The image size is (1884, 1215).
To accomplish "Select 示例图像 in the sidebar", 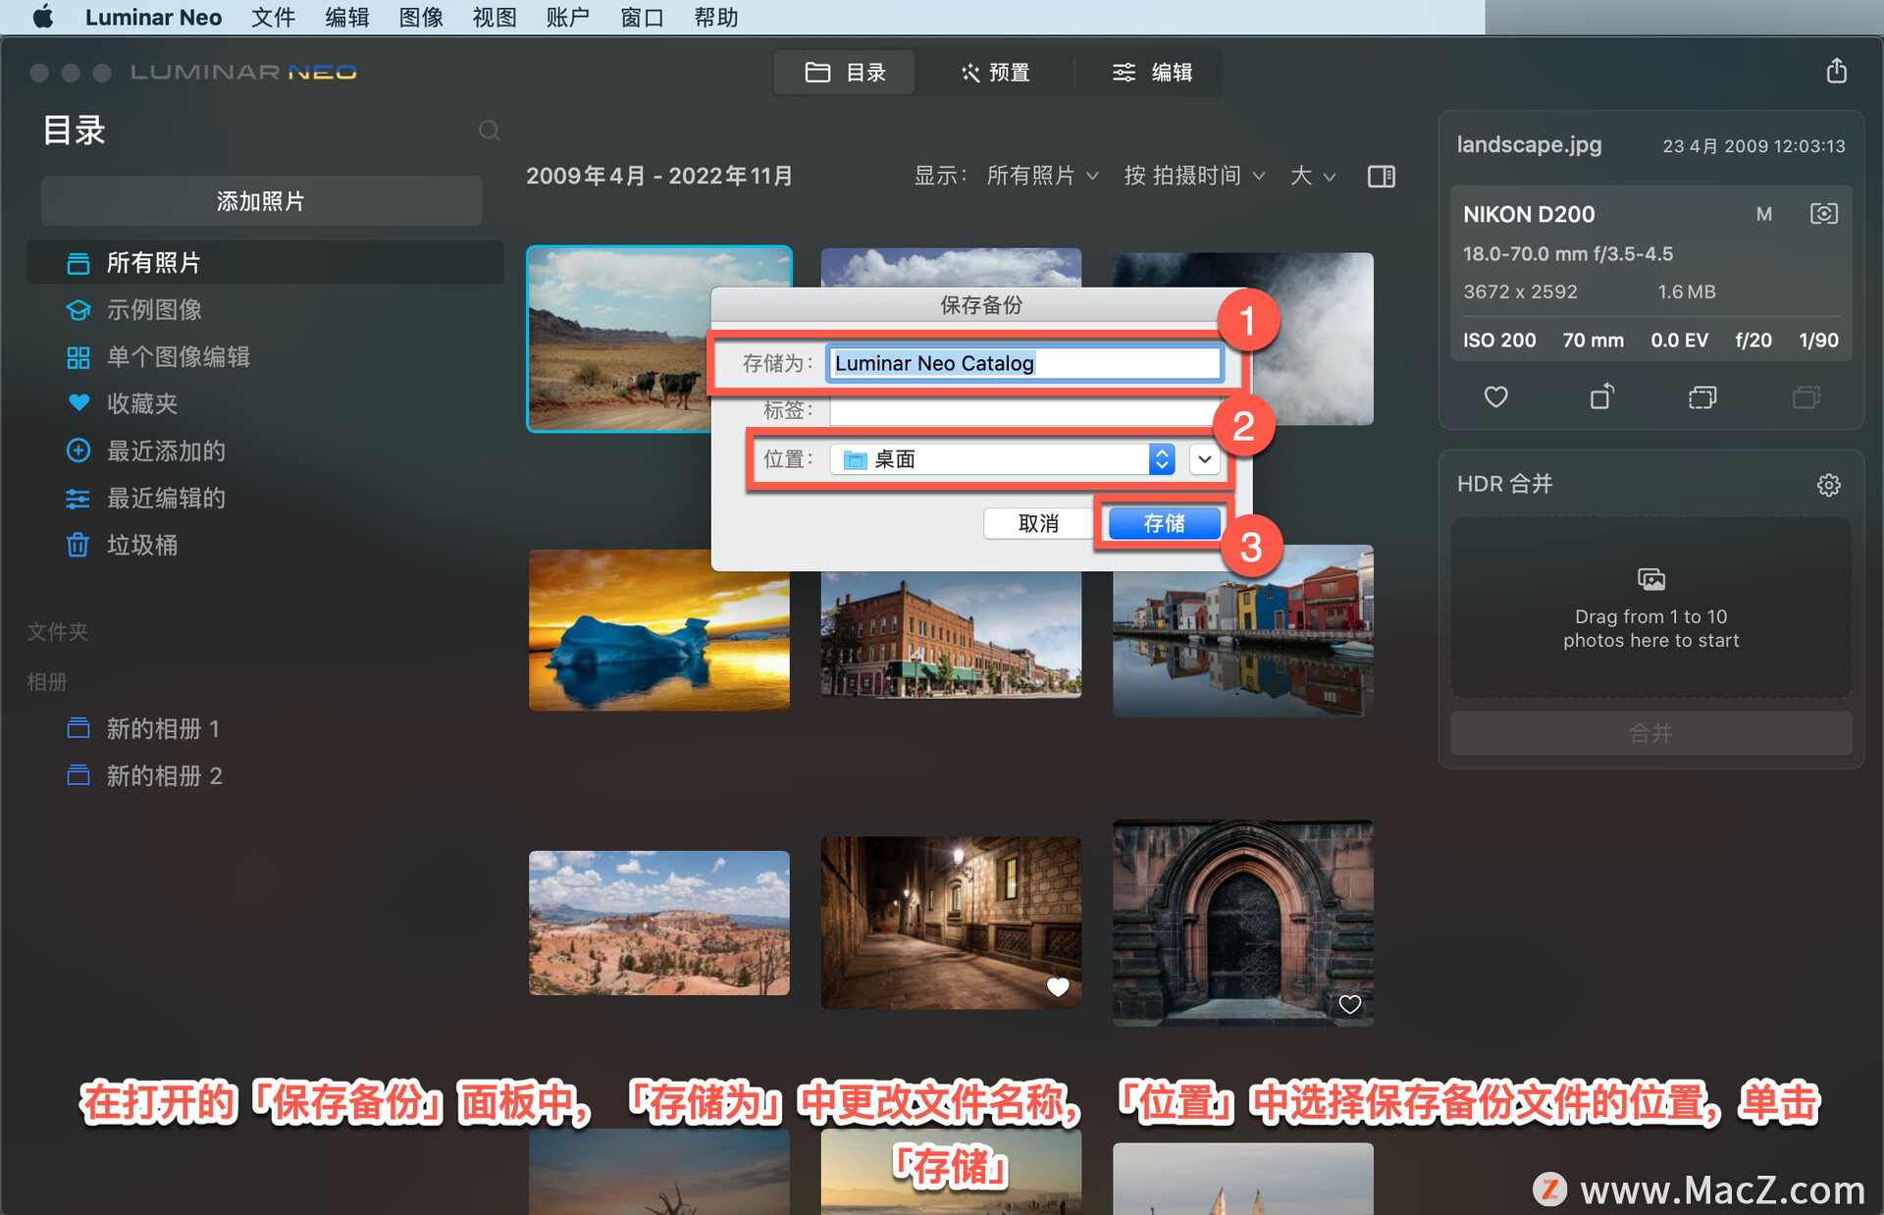I will tap(154, 310).
